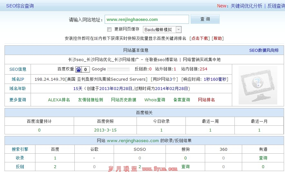The image size is (285, 172).
Task: Click the website preview thumbnail placeholder
Action: pos(258,85)
